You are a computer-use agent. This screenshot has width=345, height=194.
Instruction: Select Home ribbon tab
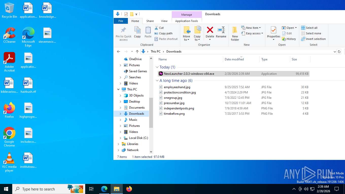[135, 21]
